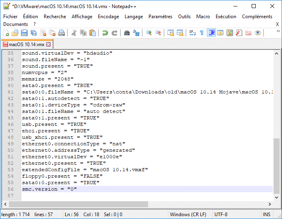Click line 56 smc.version text
Image resolution: width=282 pixels, height=219 pixels.
click(49, 189)
